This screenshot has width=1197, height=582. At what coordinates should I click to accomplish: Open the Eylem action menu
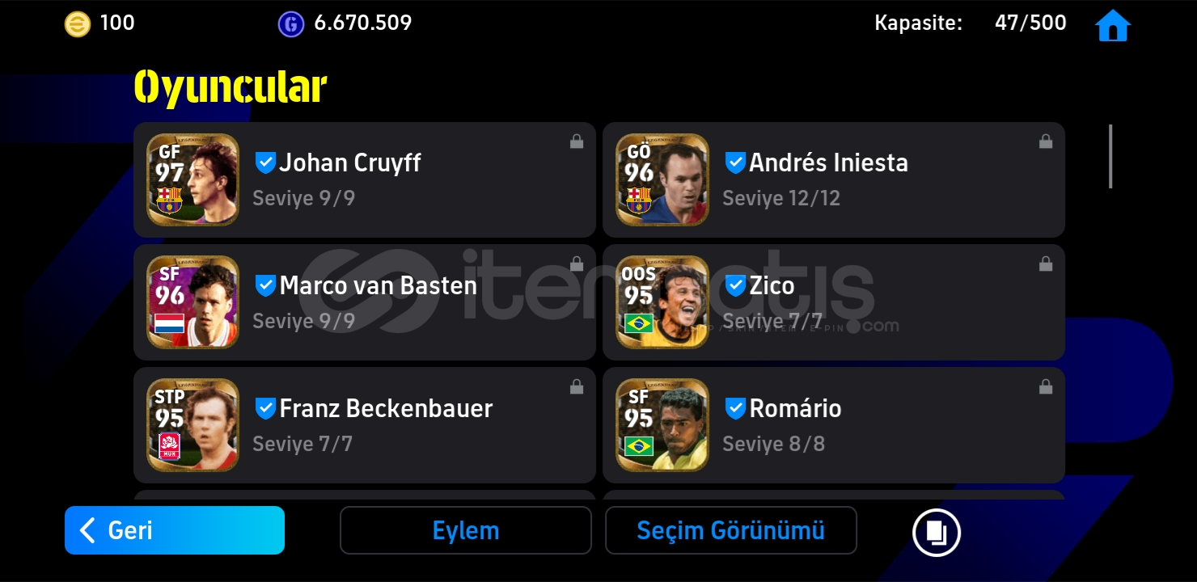466,530
